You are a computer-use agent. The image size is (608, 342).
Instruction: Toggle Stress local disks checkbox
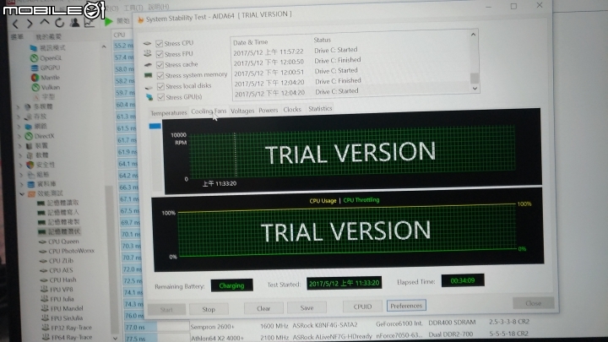(x=160, y=86)
